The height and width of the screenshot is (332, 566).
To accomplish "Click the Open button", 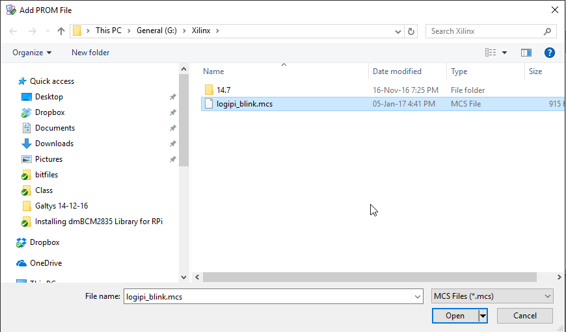I will point(455,316).
